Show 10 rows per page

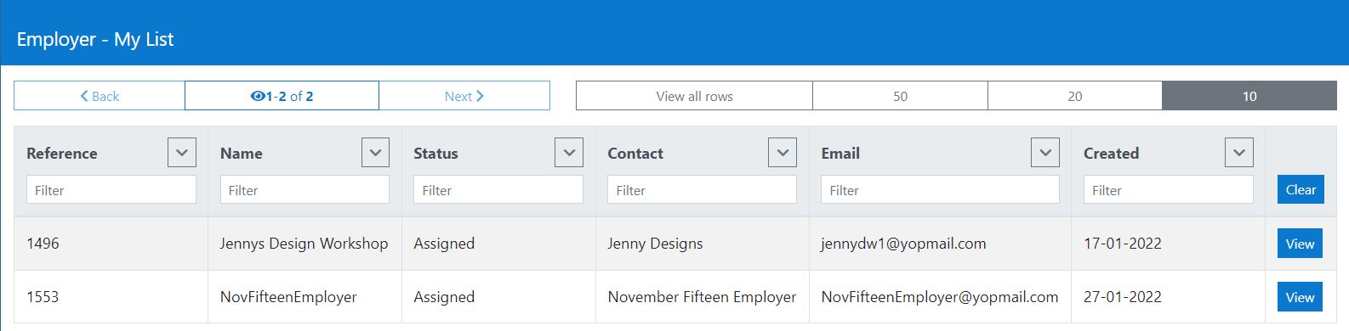coord(1249,96)
